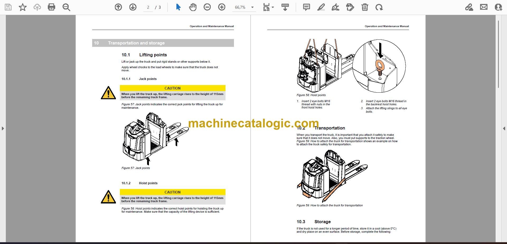
Task: Zoom in with the plus button
Action: click(x=222, y=7)
